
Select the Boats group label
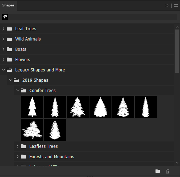click(x=21, y=49)
